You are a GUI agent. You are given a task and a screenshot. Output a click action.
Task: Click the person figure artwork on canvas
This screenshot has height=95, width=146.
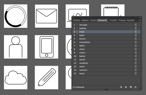(x=16, y=47)
